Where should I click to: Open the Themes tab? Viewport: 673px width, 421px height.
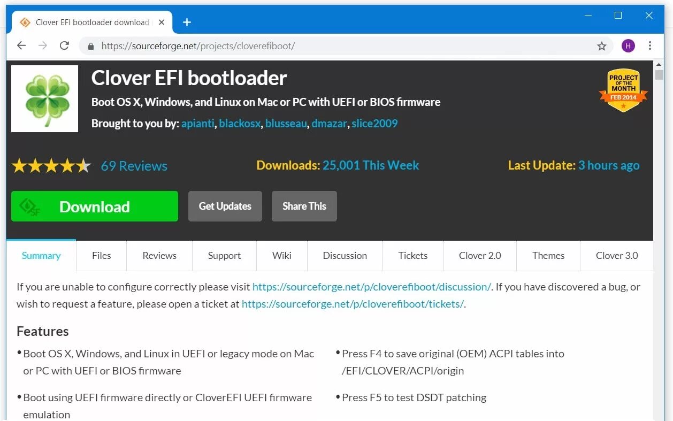point(548,256)
